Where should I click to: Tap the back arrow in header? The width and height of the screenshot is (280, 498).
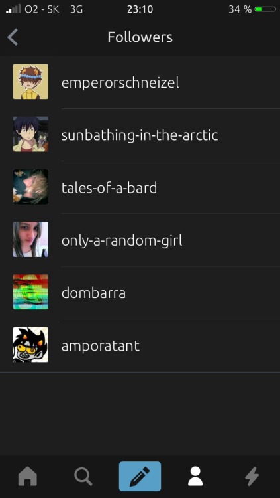[x=13, y=37]
